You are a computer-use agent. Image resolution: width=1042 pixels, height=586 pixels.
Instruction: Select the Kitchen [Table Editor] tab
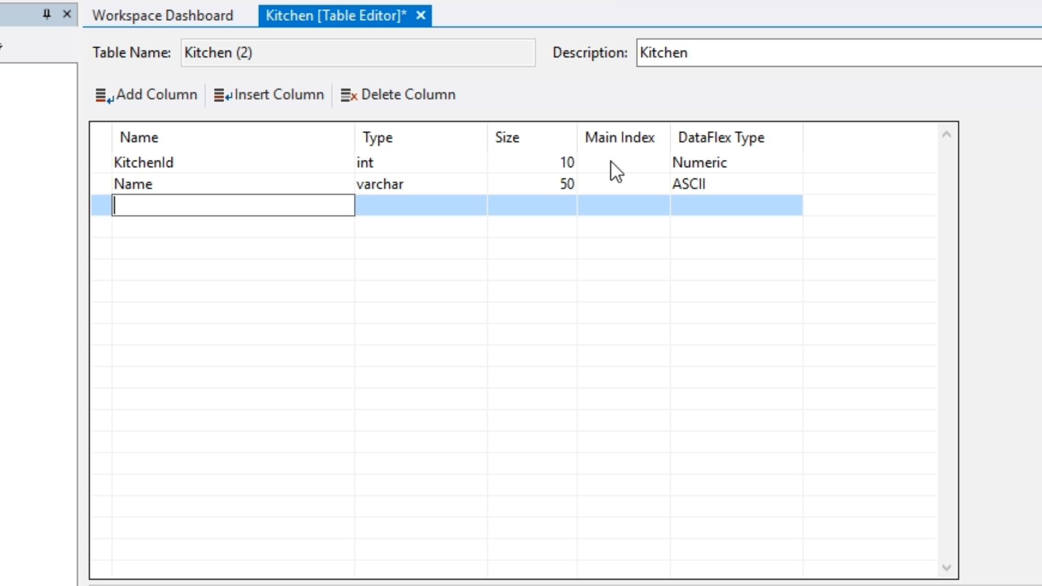point(335,16)
